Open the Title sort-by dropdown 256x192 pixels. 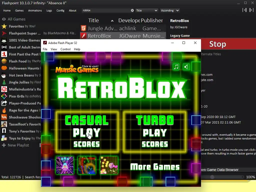(x=146, y=10)
